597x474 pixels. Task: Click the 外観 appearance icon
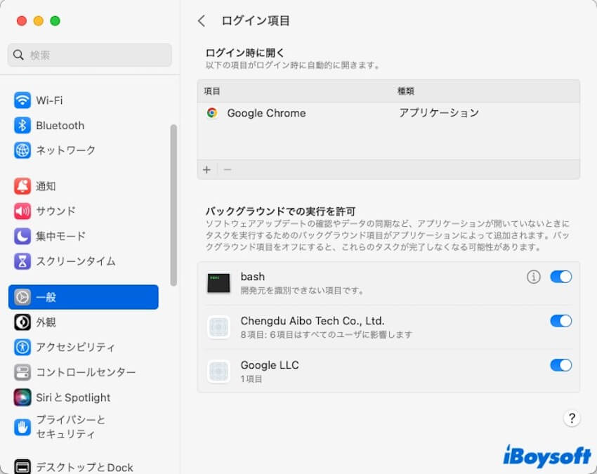pos(22,322)
